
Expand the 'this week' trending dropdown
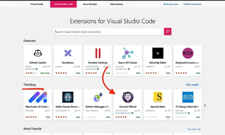(193, 85)
